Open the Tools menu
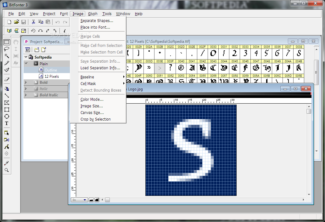The width and height of the screenshot is (325, 222). coord(107,14)
